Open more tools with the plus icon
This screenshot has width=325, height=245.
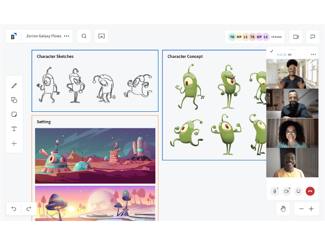click(x=14, y=144)
